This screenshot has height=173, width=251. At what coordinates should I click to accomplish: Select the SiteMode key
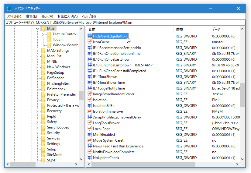coord(55,155)
